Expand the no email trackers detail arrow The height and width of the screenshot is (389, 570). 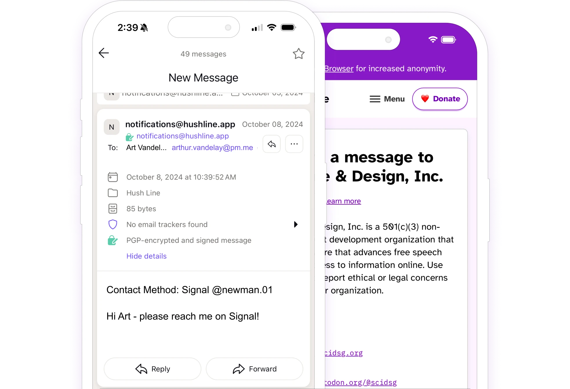[x=295, y=224]
